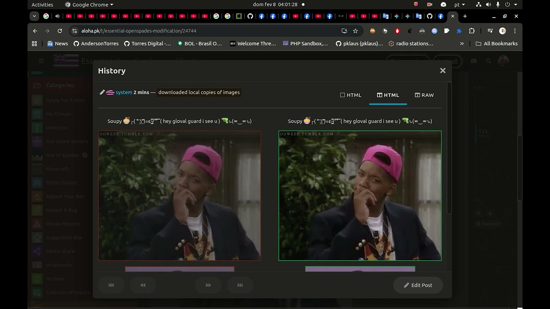Image resolution: width=550 pixels, height=309 pixels.
Task: Open Chrome apps grid in bookmarks bar
Action: click(34, 43)
